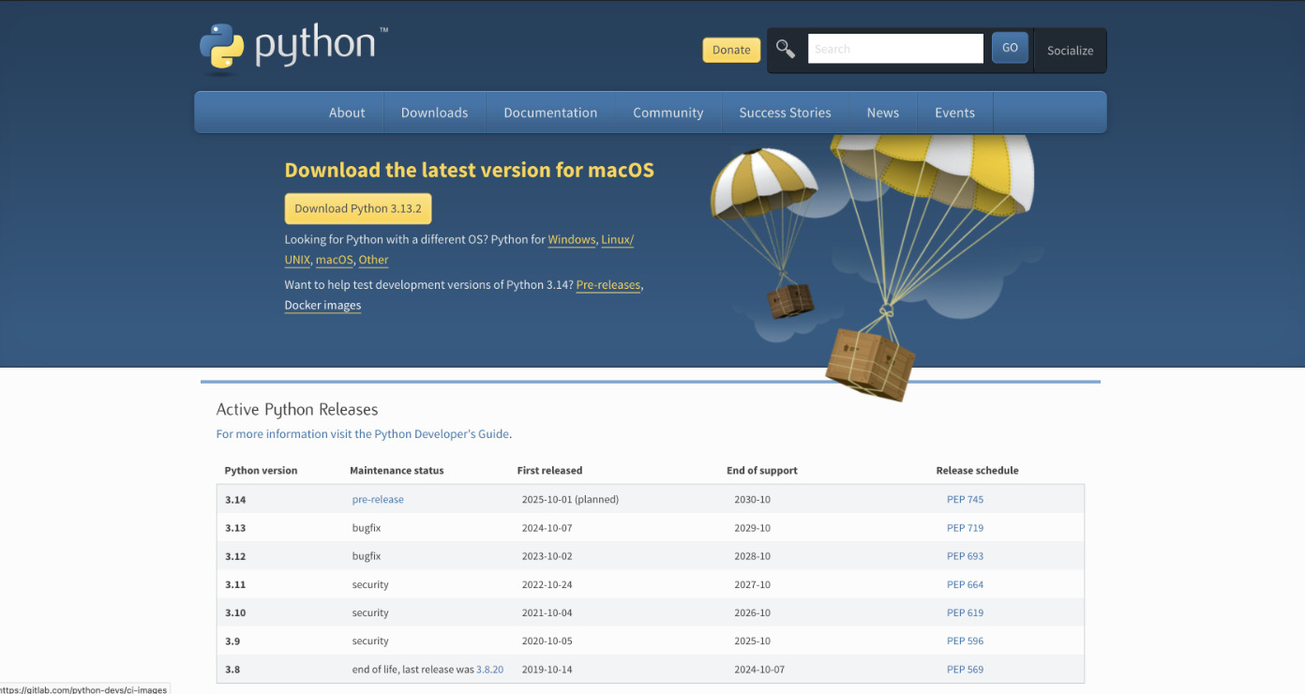Open PEP 745 release schedule
The height and width of the screenshot is (694, 1305).
coord(965,499)
